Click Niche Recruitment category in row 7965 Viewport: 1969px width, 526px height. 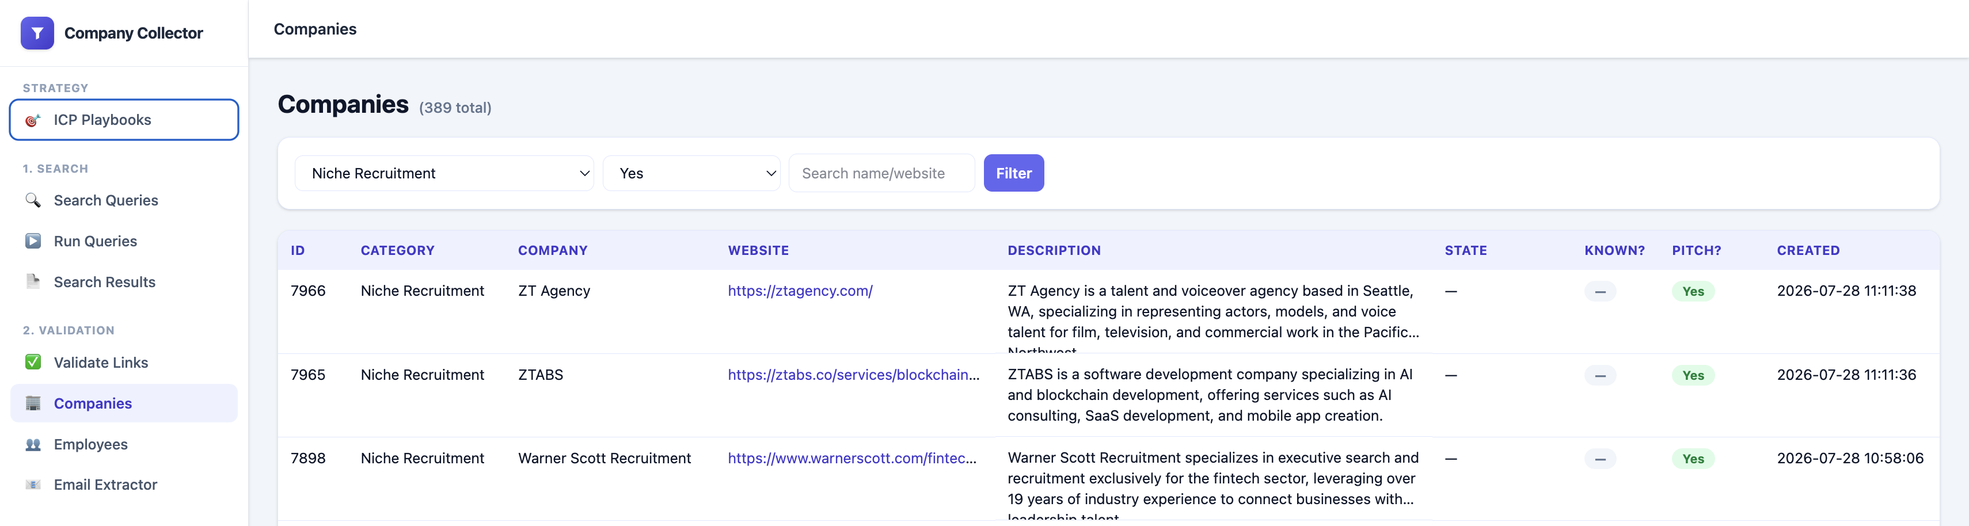(x=422, y=375)
